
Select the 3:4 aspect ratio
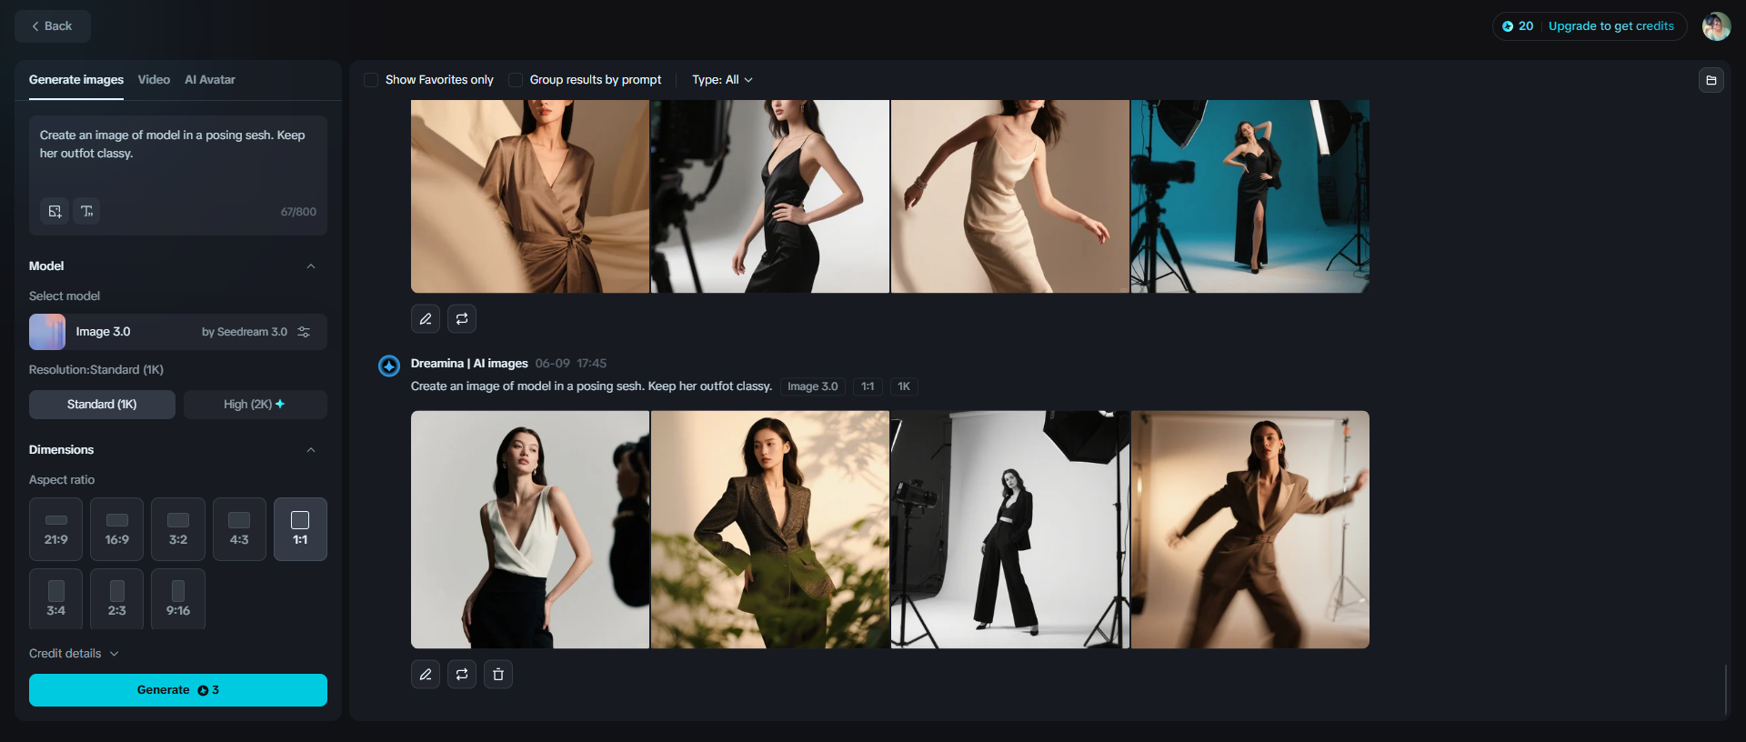56,599
